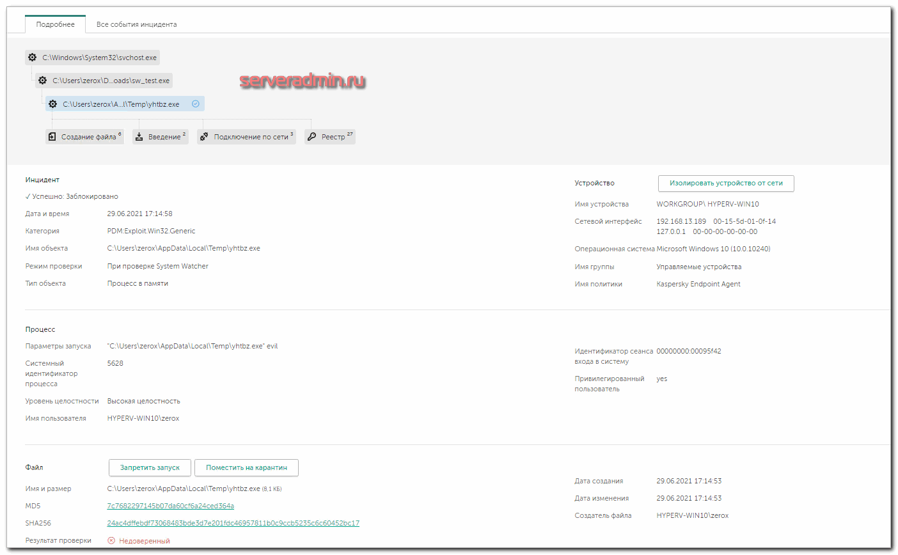Viewport: 898px width, 555px height.
Task: Click the checkmark icon on yhtbz.exe node
Action: [x=196, y=104]
